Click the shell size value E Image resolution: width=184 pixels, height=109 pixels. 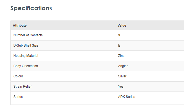(x=119, y=45)
